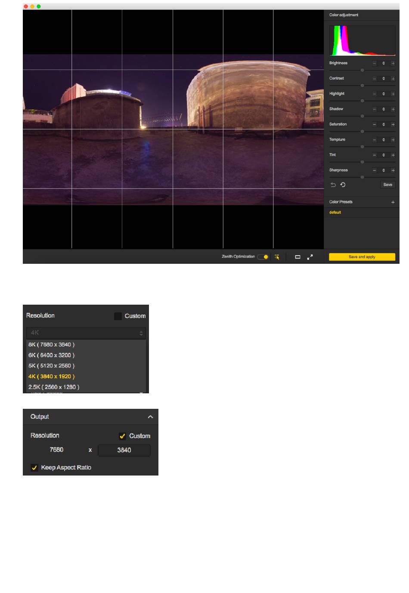Click the Save and apply button

click(362, 257)
